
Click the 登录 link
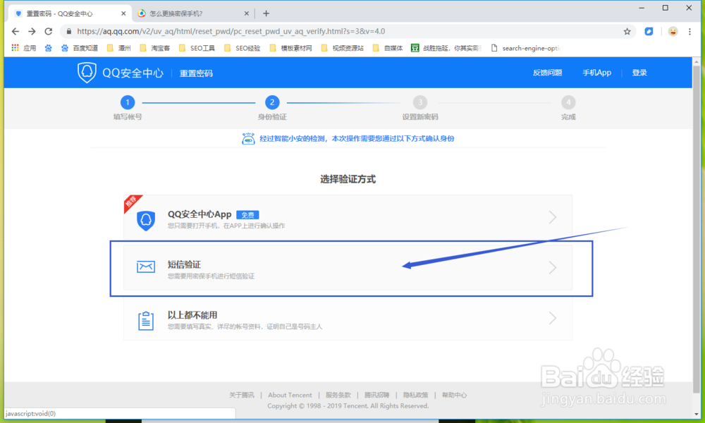pyautogui.click(x=639, y=73)
